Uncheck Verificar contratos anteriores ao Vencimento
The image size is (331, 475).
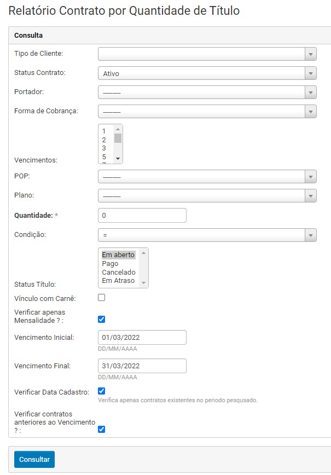[x=101, y=429]
